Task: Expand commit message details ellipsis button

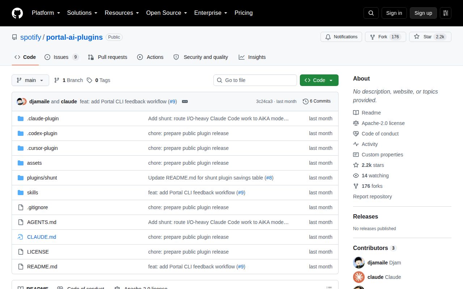Action: click(x=185, y=102)
